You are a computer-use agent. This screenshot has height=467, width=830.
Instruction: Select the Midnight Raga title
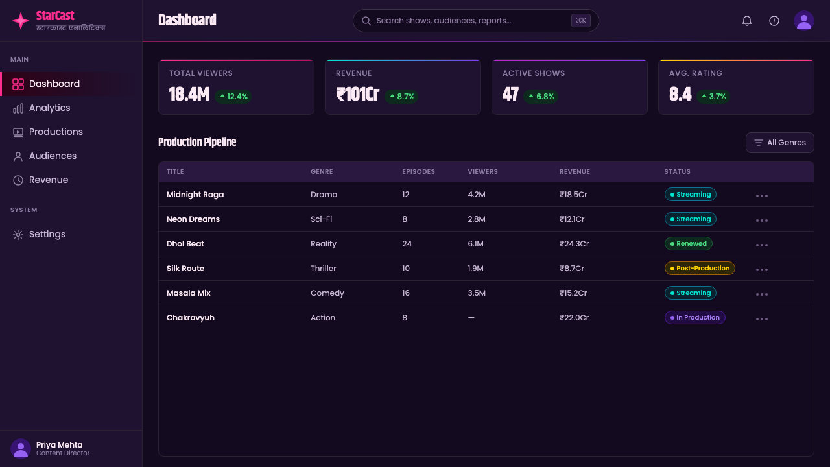tap(195, 195)
